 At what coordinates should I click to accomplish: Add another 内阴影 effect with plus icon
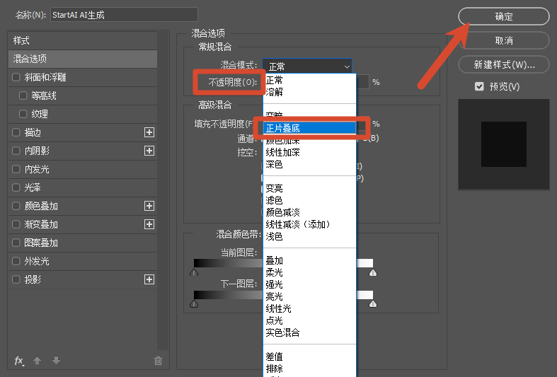(149, 151)
